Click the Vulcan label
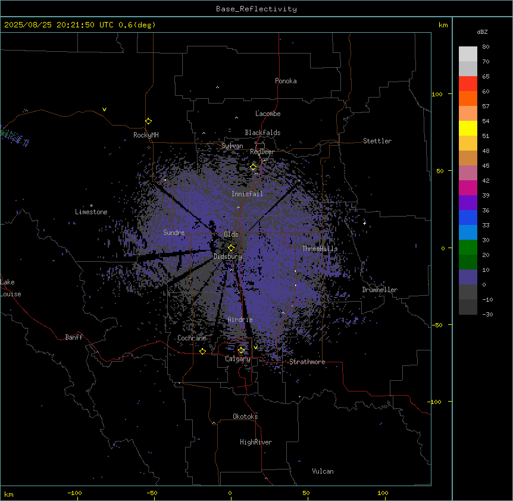The image size is (513, 501). point(323,471)
